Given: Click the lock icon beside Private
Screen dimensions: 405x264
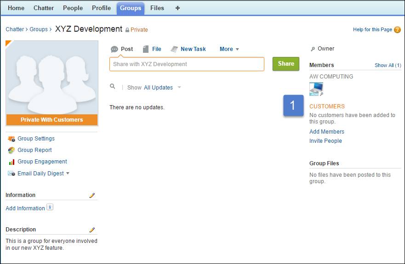Looking at the screenshot, I should pos(127,30).
